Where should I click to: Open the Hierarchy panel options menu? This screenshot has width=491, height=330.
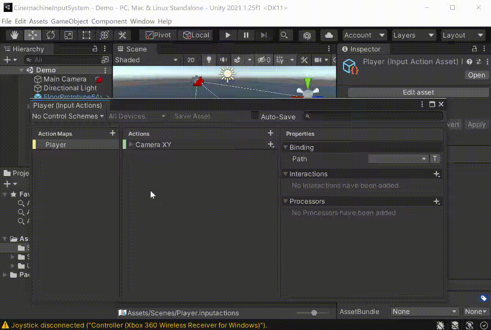105,49
